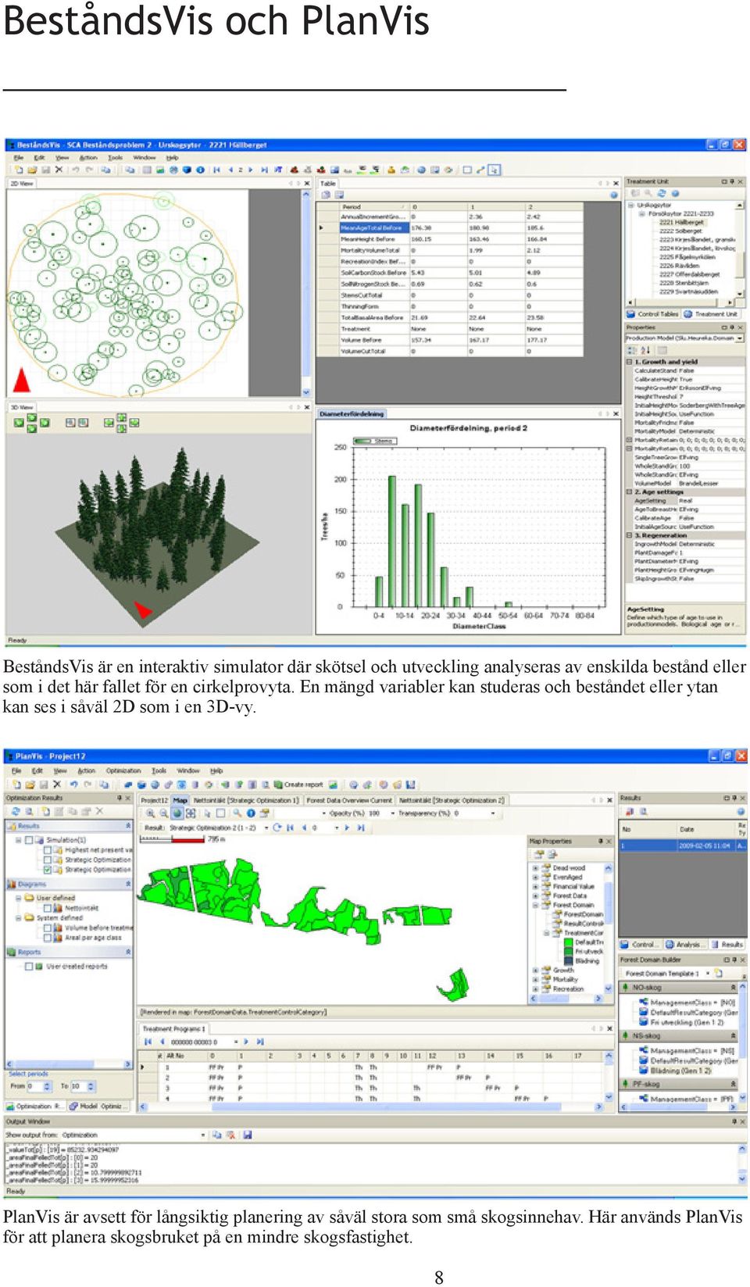Click the green view icon at 3D View toolbar start
This screenshot has height=1287, width=750.
pyautogui.click(x=19, y=423)
